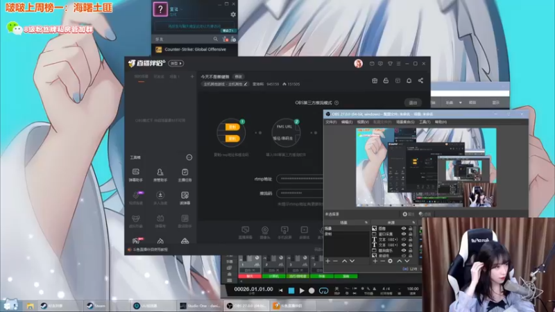Click the share icon in 直播伴侣 header
555x312 pixels.
(x=420, y=80)
